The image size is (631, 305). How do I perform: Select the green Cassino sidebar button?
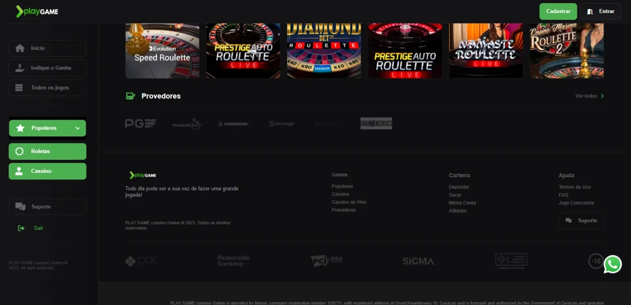tap(47, 171)
